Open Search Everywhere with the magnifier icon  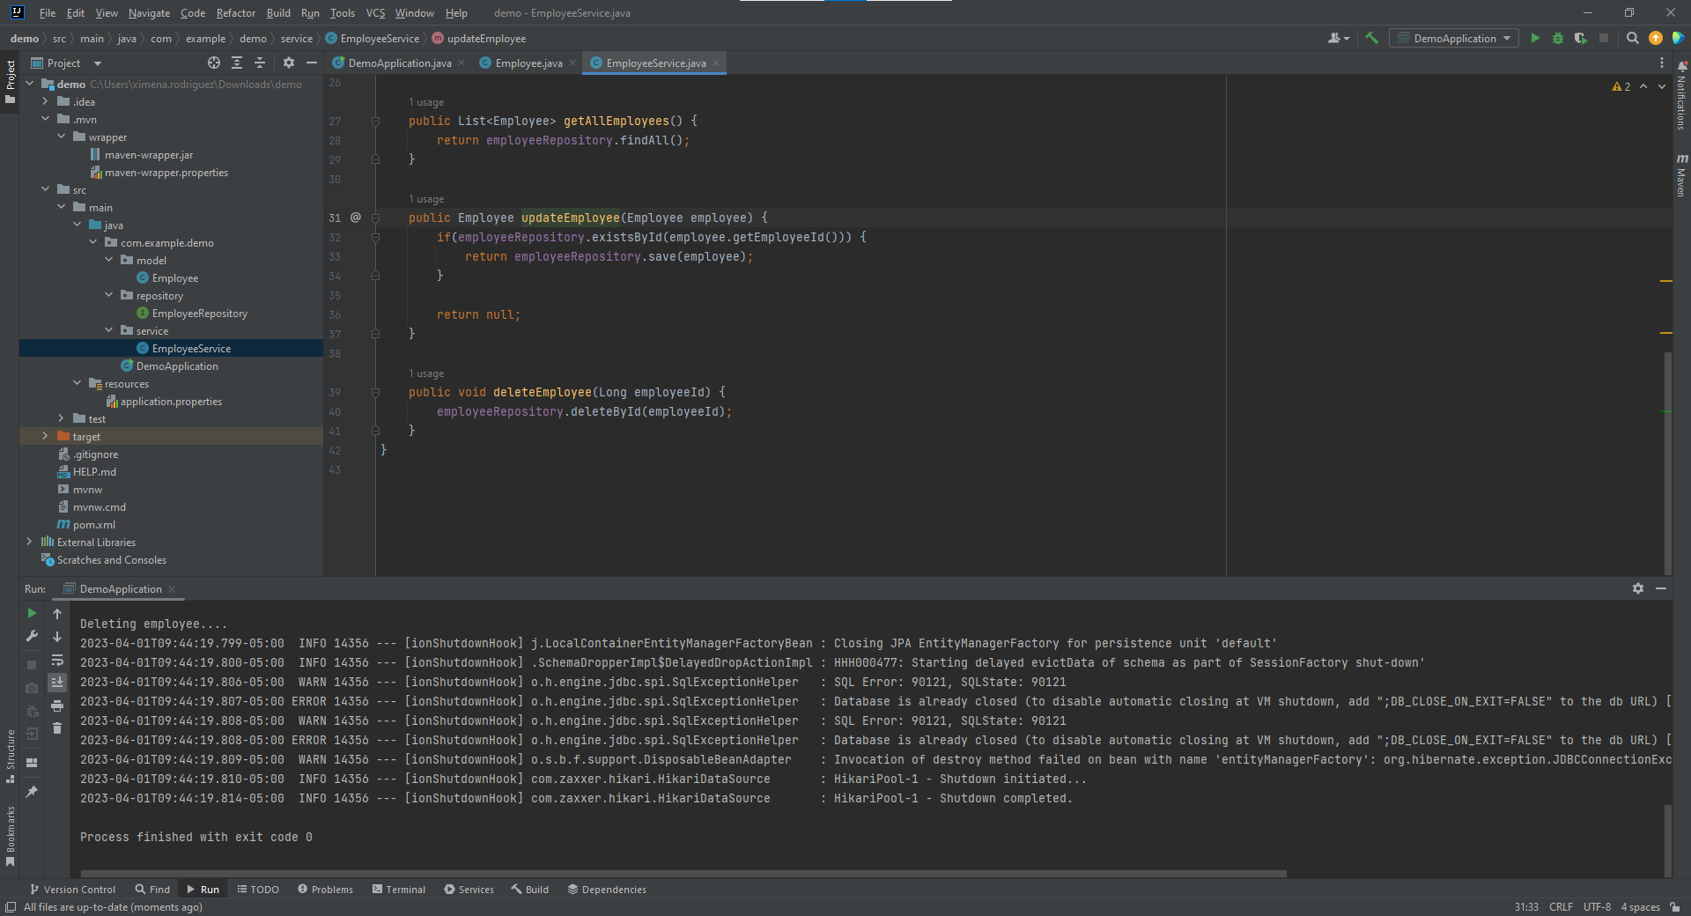(x=1632, y=38)
